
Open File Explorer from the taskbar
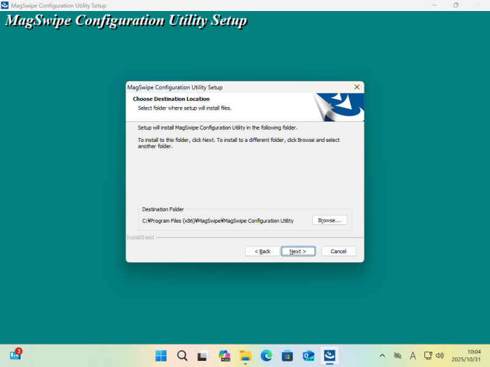245,355
